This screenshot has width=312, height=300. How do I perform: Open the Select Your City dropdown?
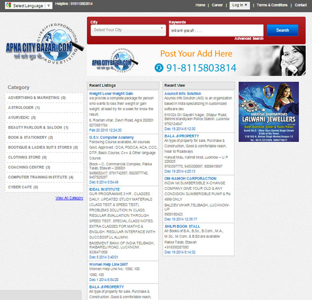click(128, 30)
